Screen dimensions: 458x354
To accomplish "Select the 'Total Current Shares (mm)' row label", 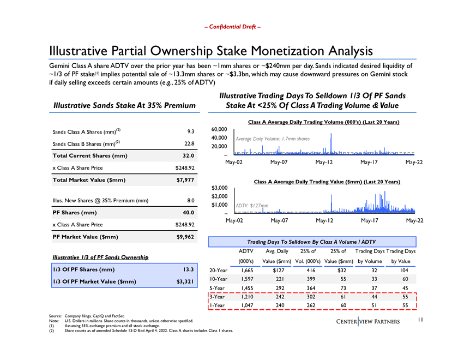I will 90,156.
